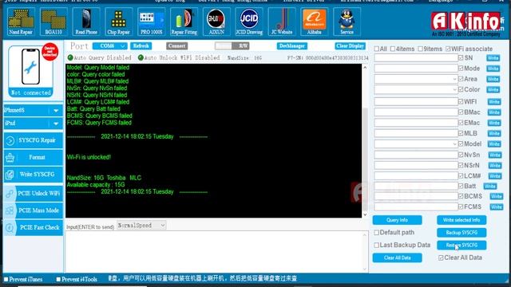
Task: Open the JC Website shortcut
Action: click(x=282, y=22)
